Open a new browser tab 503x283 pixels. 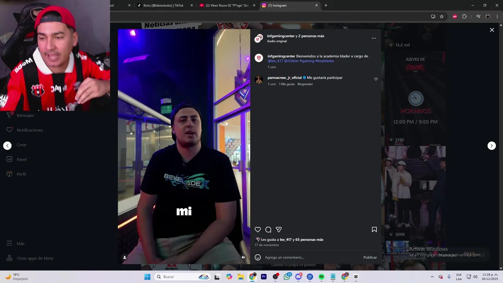tap(326, 6)
